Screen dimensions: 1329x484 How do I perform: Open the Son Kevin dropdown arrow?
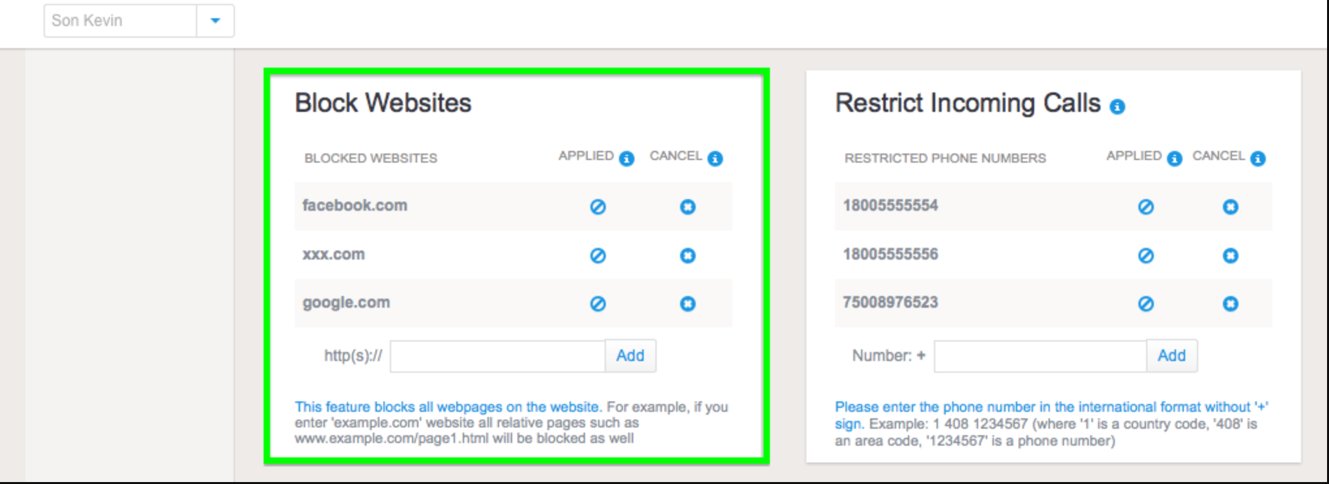(x=215, y=21)
